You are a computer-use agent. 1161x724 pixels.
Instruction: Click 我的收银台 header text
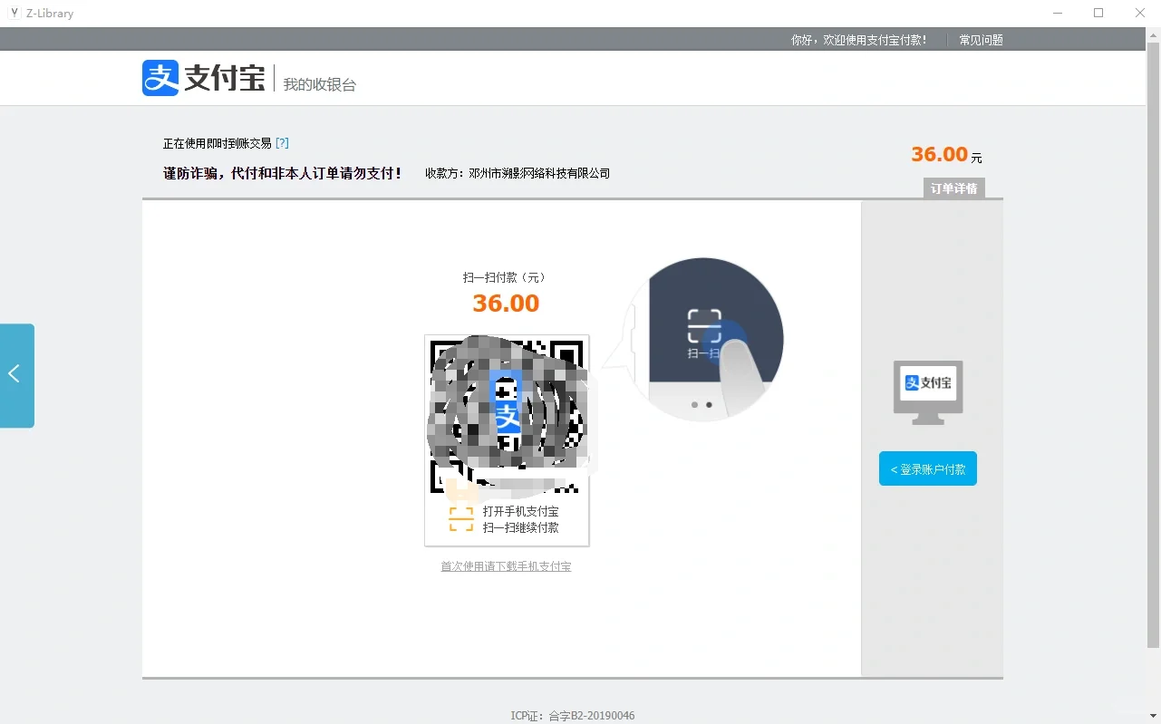320,84
